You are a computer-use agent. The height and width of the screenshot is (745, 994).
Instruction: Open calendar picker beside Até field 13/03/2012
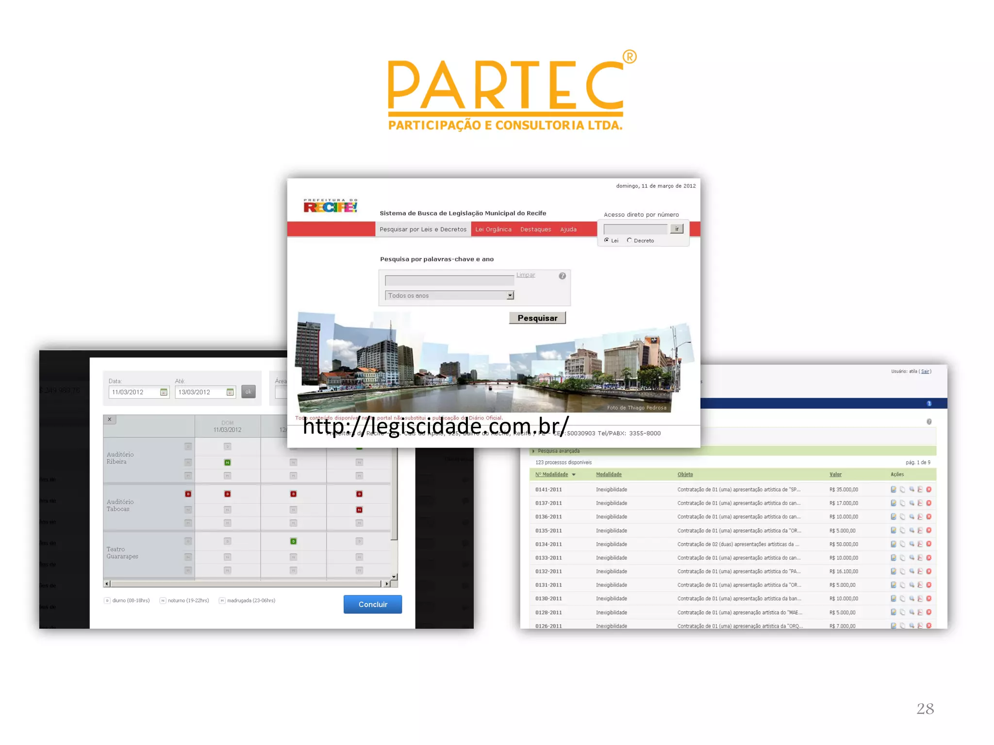(x=230, y=392)
